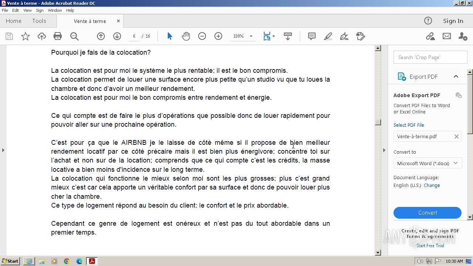Viewport: 473px width, 266px height.
Task: Click the 10:30 AM system clock
Action: (454, 261)
